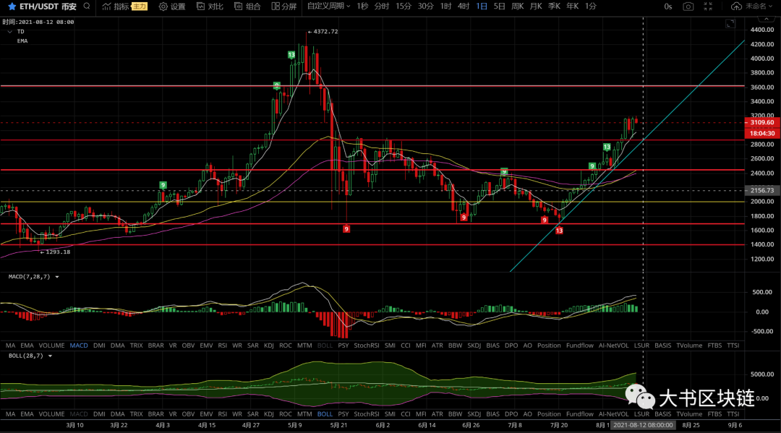Expand the 自定义周期 custom period dropdown
781x433 pixels.
[x=328, y=6]
